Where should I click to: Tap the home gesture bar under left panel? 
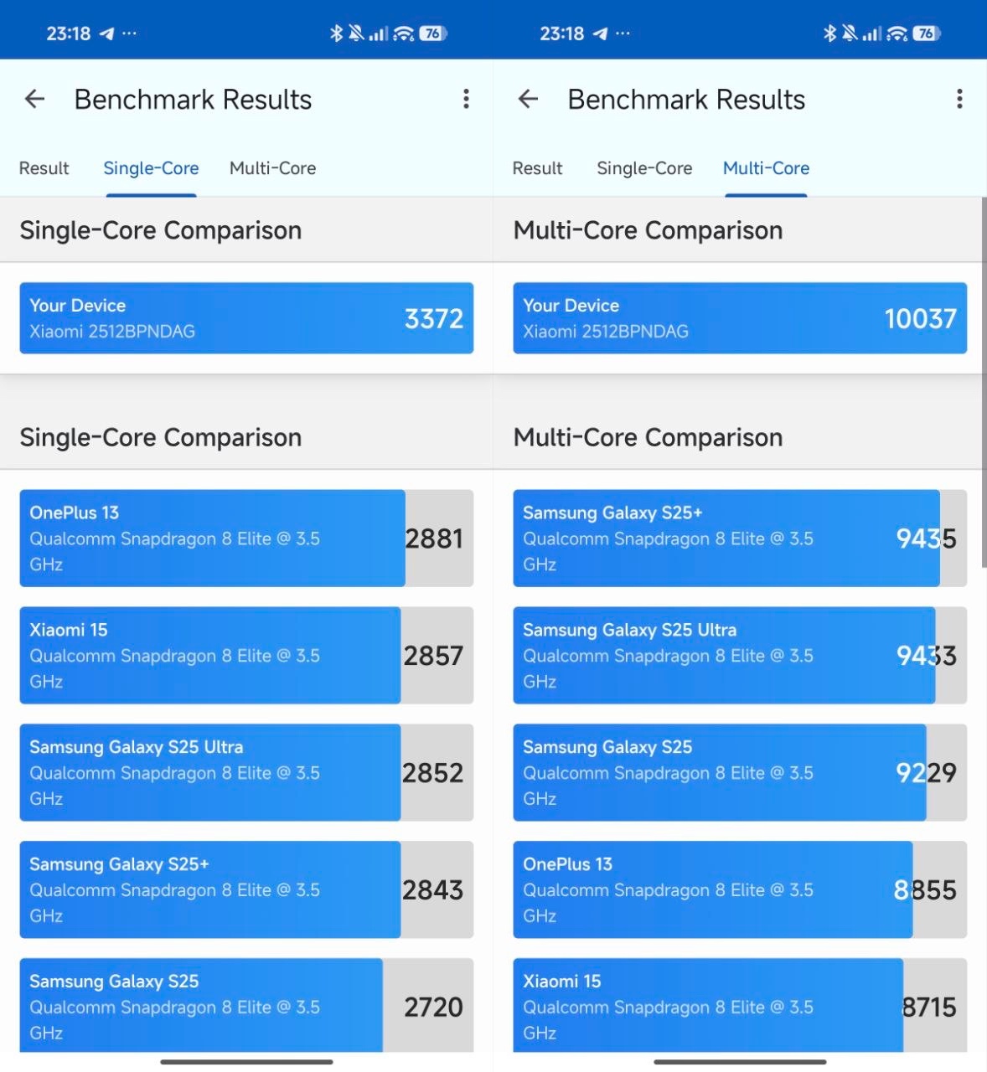(246, 1062)
